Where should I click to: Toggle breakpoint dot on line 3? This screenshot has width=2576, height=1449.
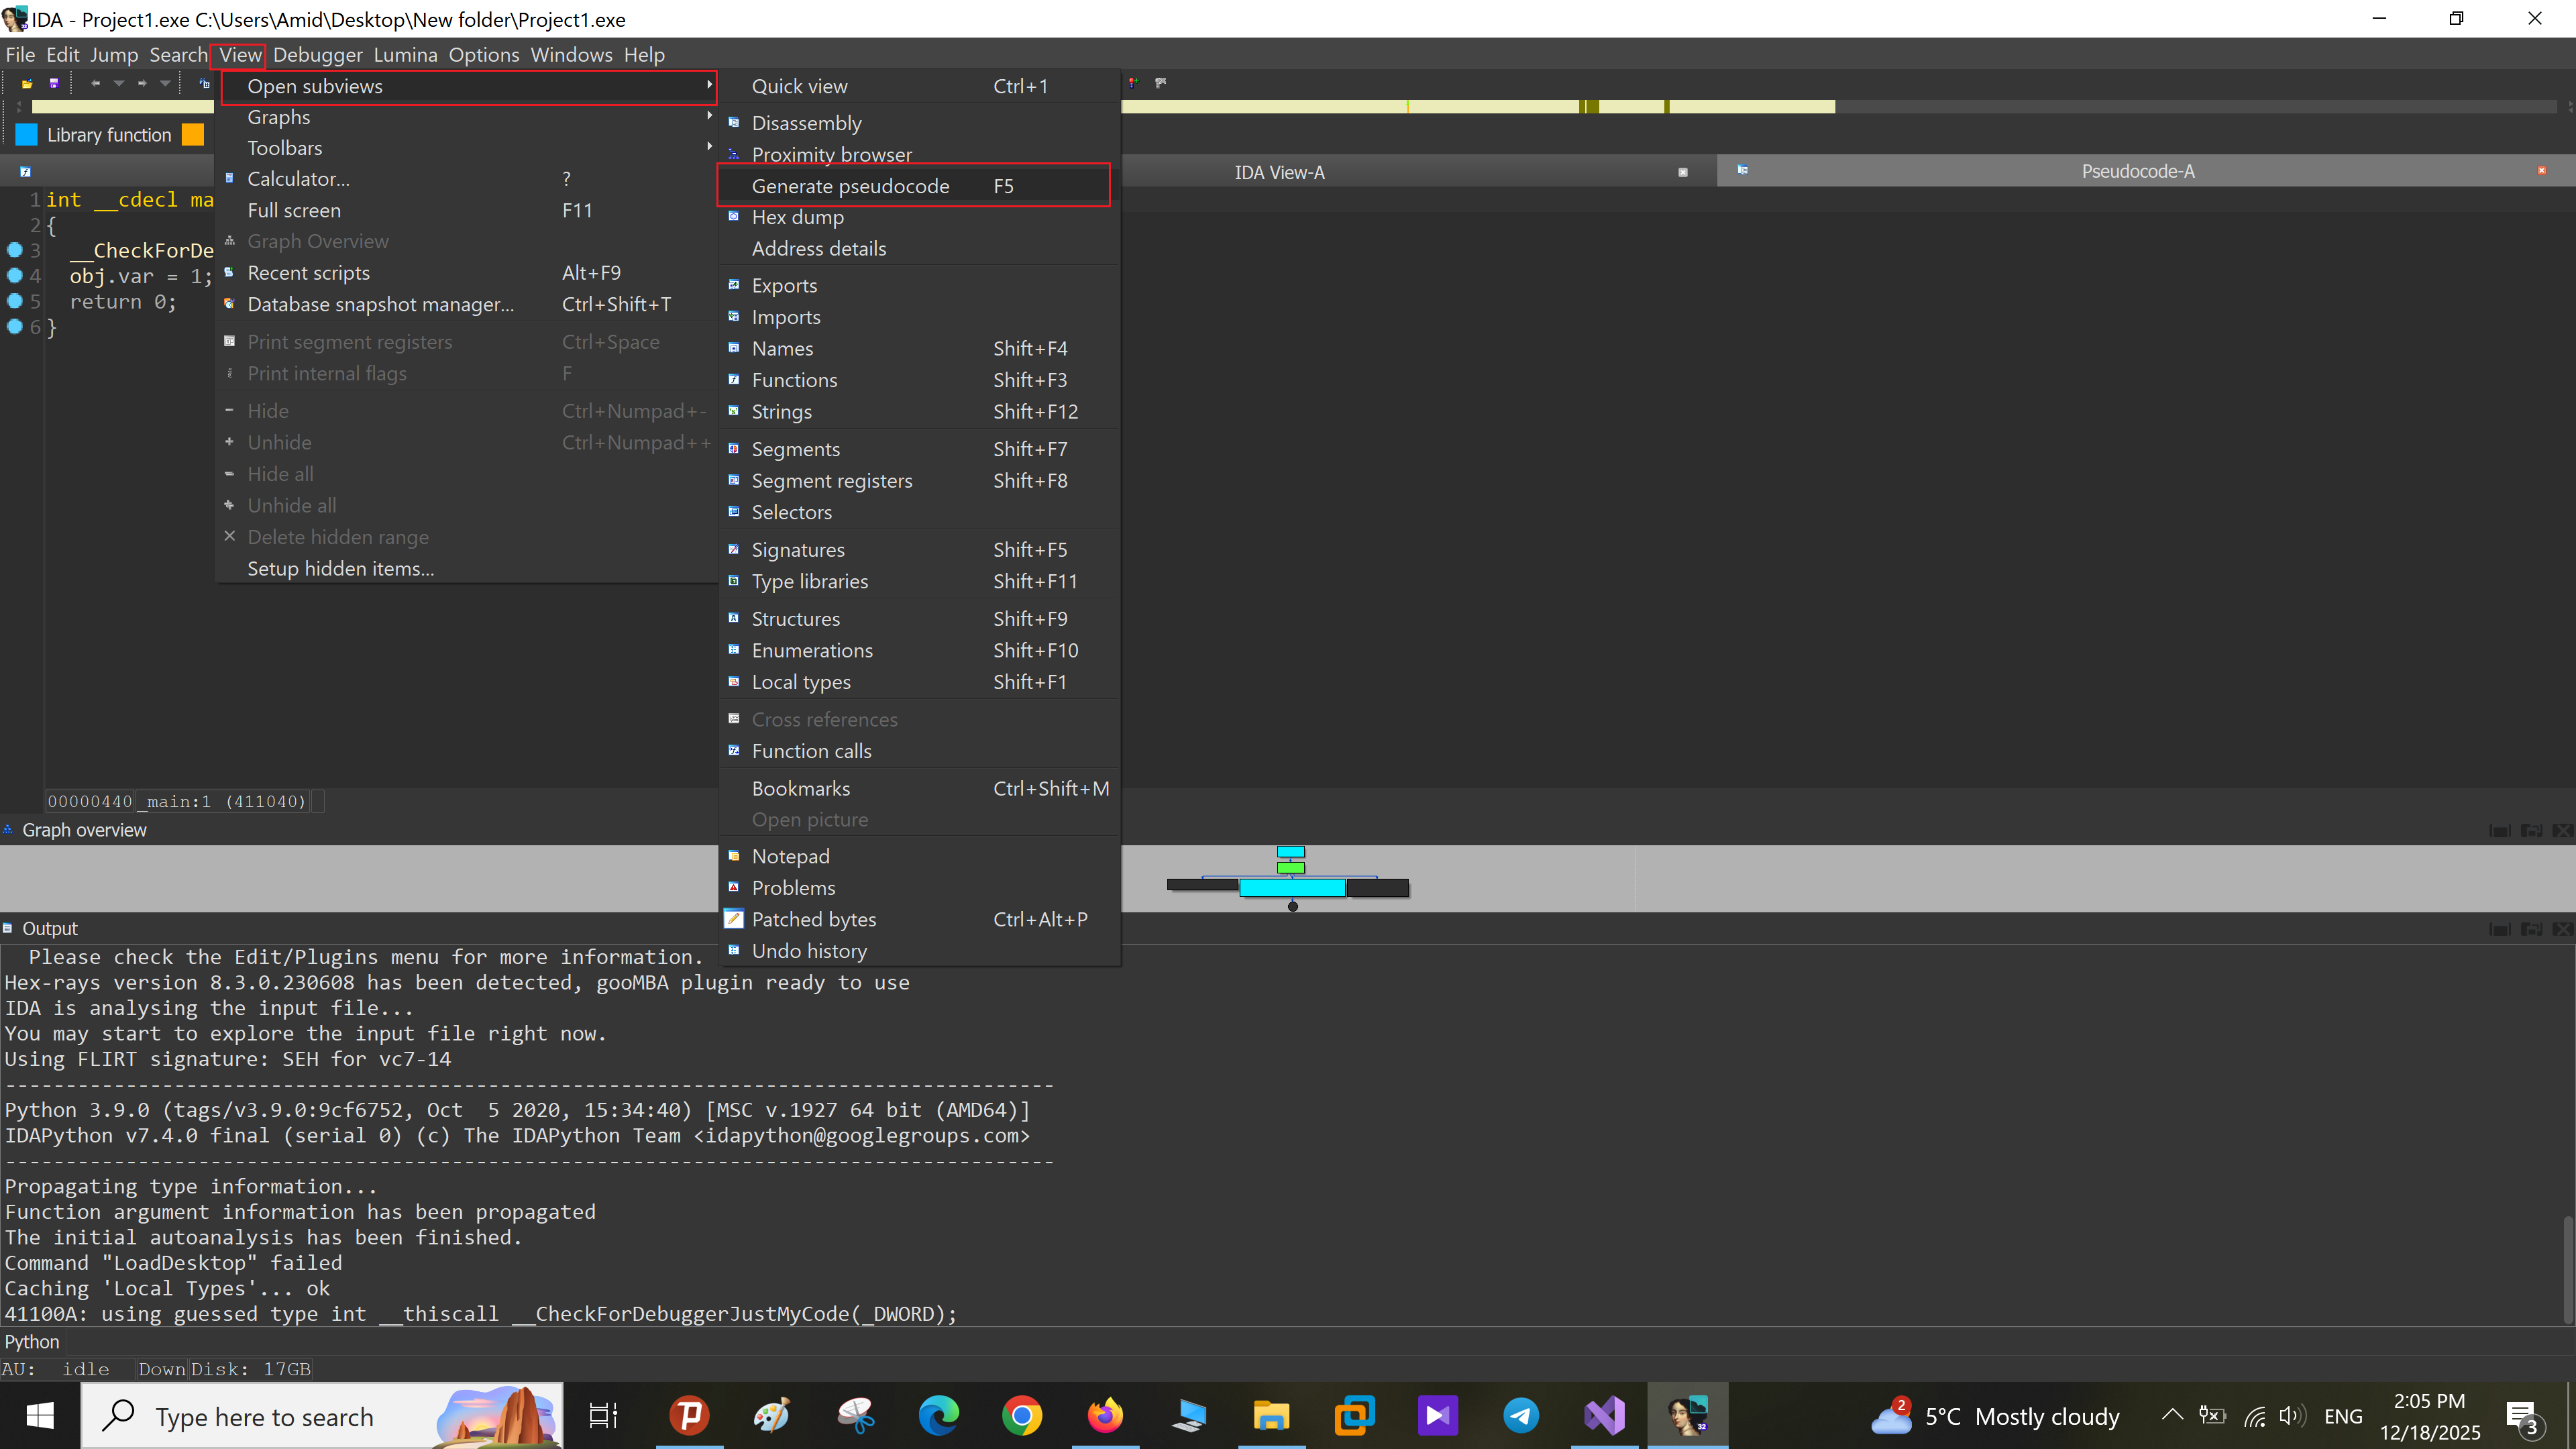click(x=15, y=250)
